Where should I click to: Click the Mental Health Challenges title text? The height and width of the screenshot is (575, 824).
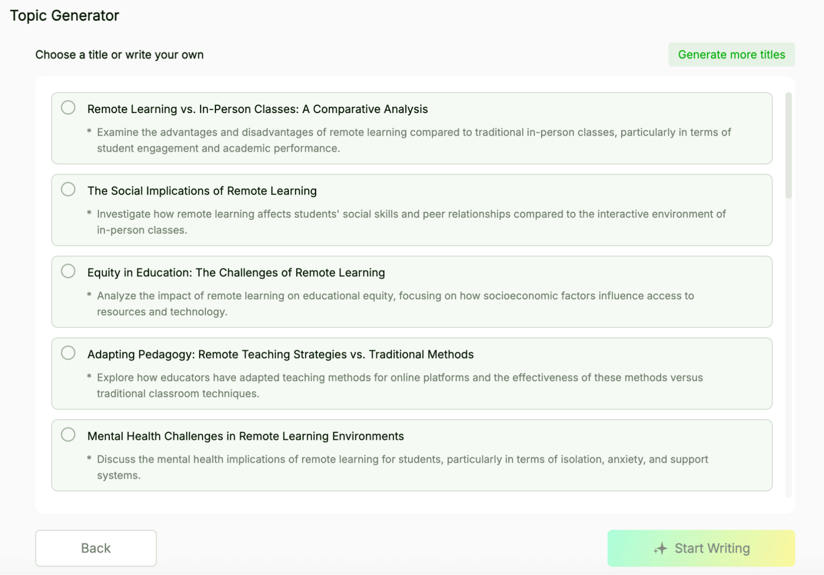point(246,436)
